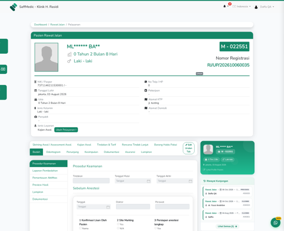This screenshot has height=231, width=284.
Task: Open the Daffa QA visit from 06 Oct
Action: 228,192
